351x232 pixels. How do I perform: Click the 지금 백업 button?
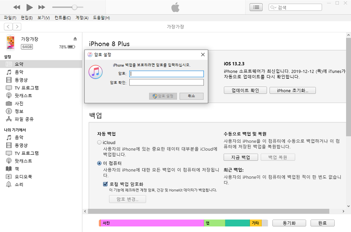point(241,157)
